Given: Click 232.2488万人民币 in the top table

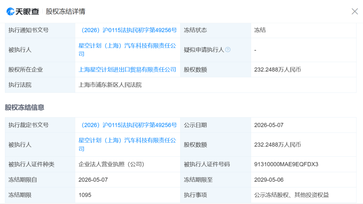Looking at the screenshot, I should (x=278, y=70).
